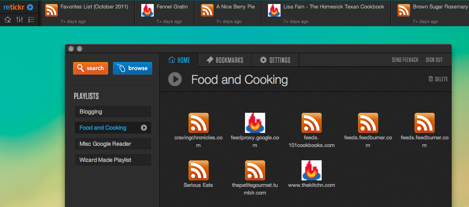Select the Food and Cooking playlist in sidebar
469x207 pixels.
point(113,128)
